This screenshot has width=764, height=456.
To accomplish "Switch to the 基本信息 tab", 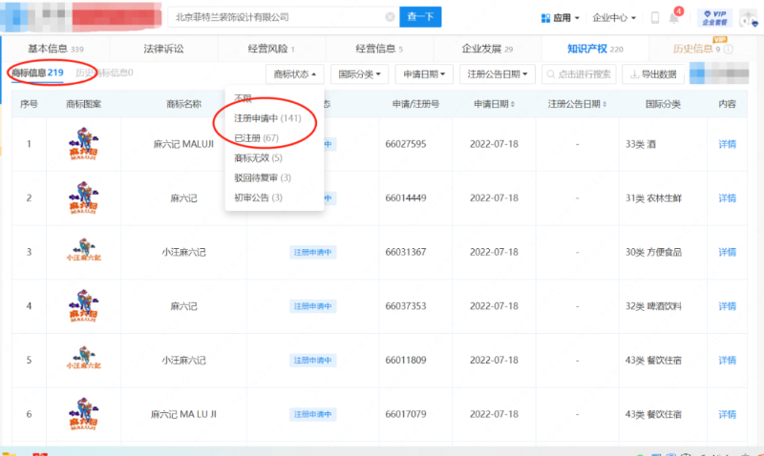I will (x=55, y=49).
